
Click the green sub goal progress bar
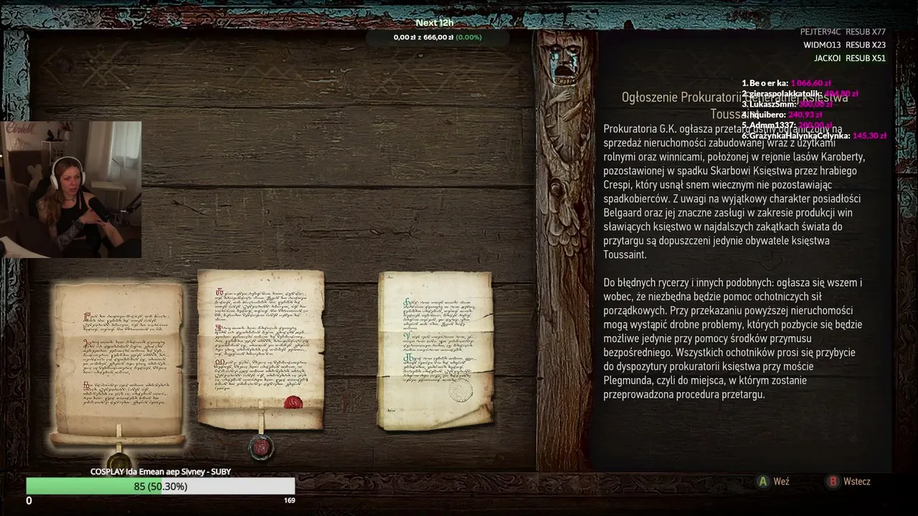click(161, 487)
